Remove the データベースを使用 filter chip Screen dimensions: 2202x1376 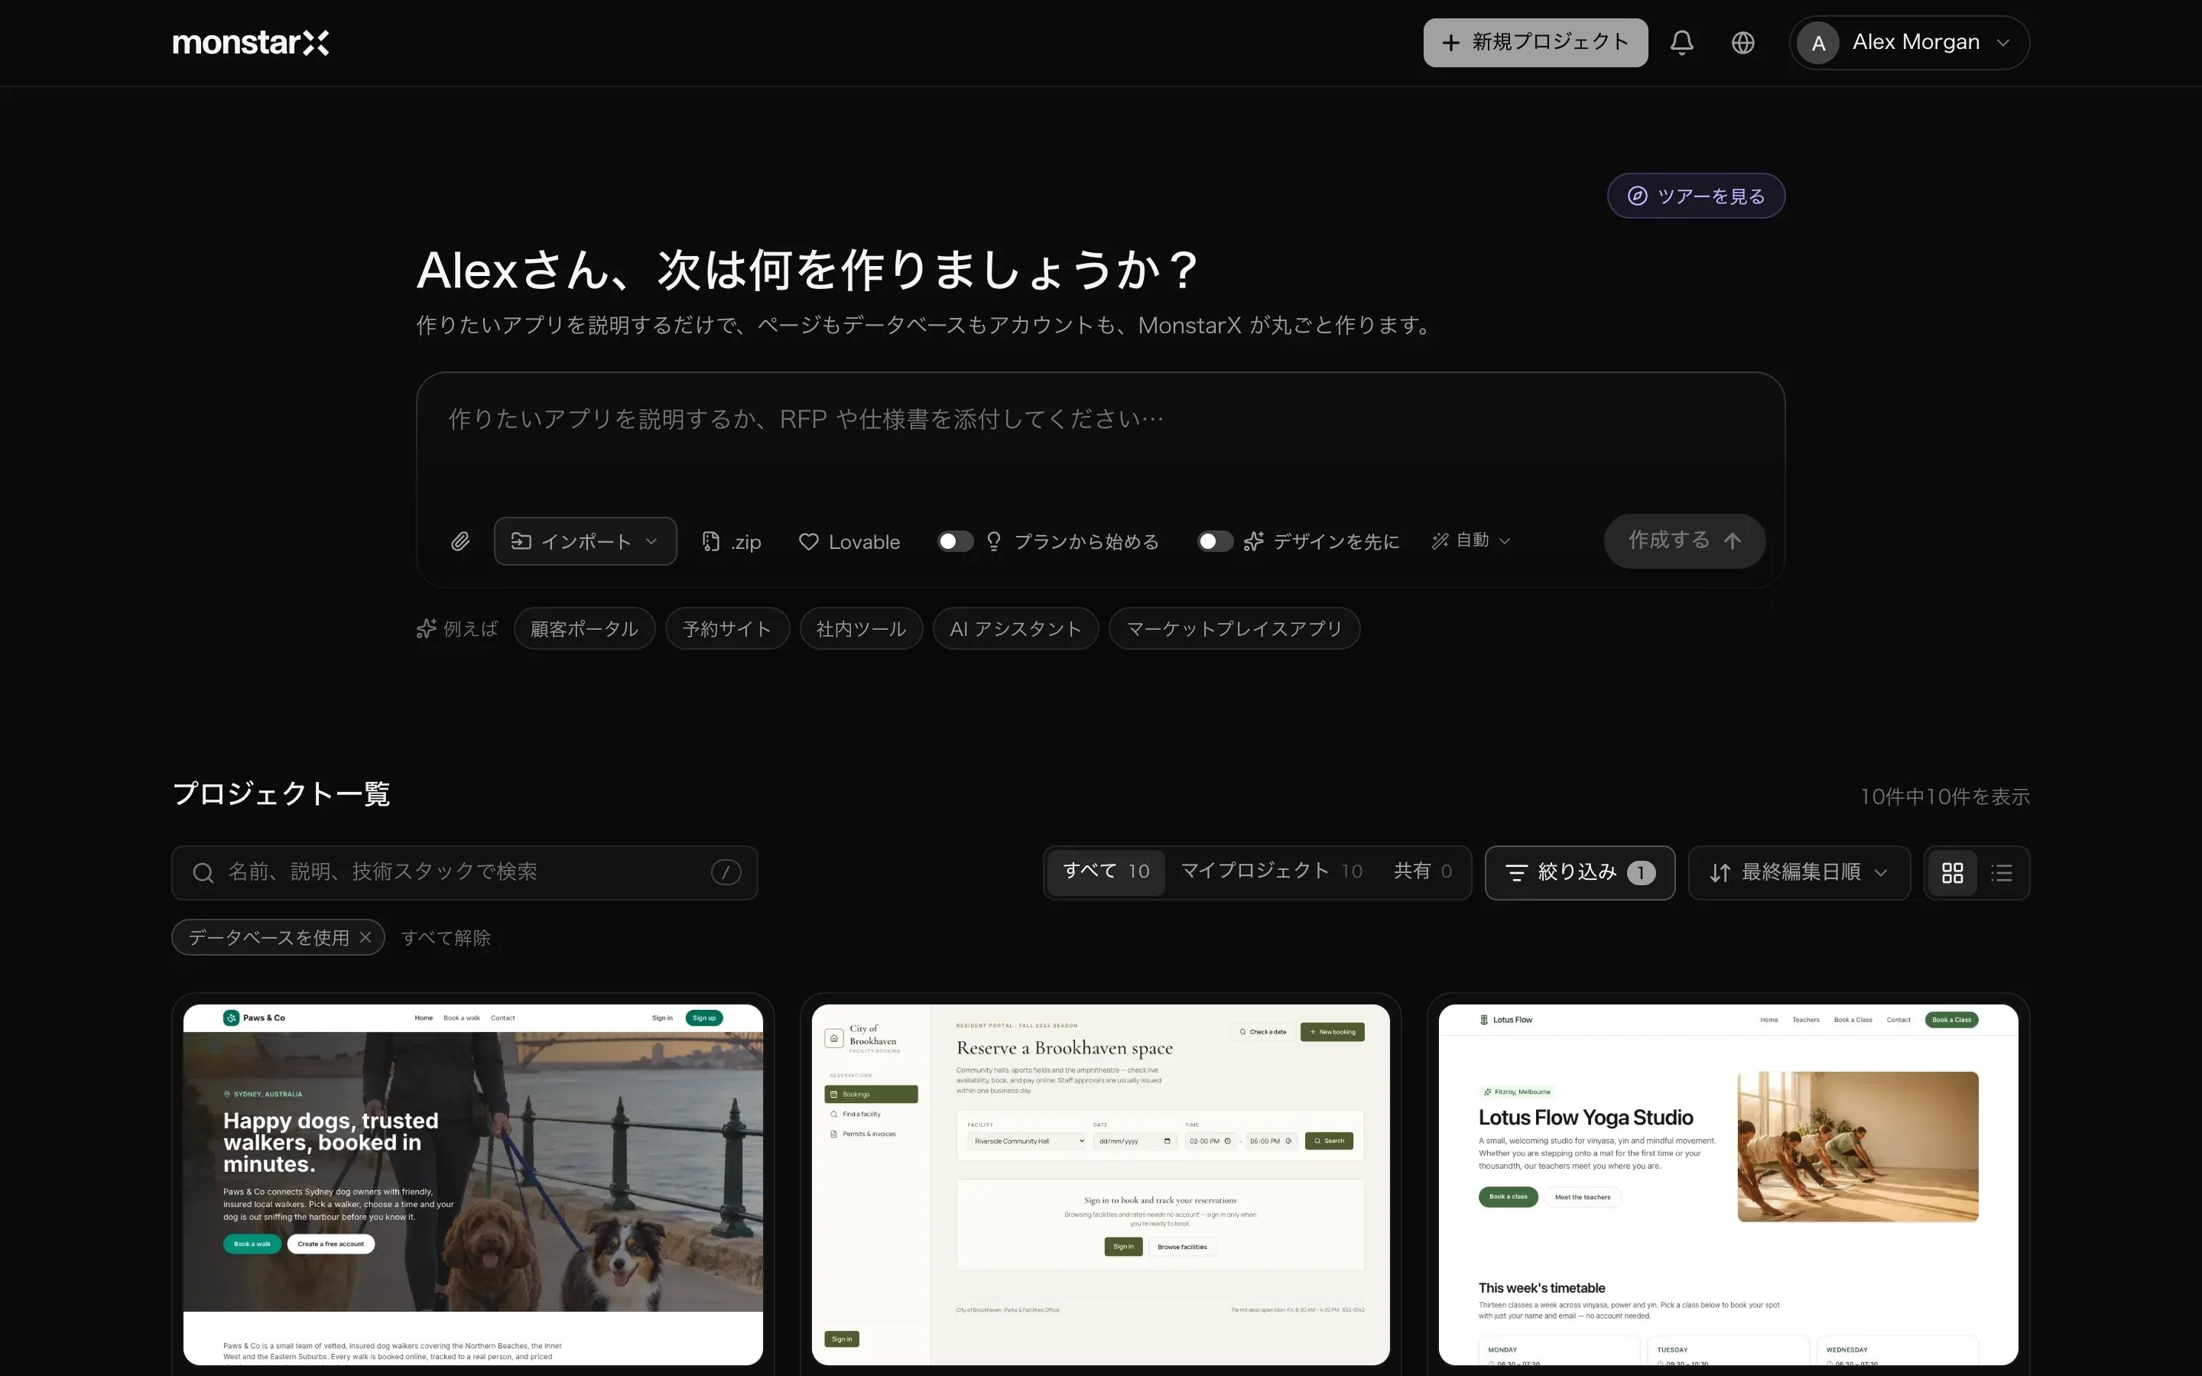pyautogui.click(x=365, y=937)
